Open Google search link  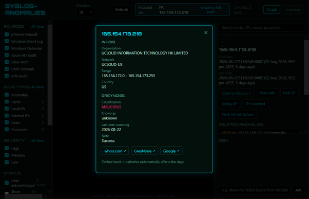point(171,151)
